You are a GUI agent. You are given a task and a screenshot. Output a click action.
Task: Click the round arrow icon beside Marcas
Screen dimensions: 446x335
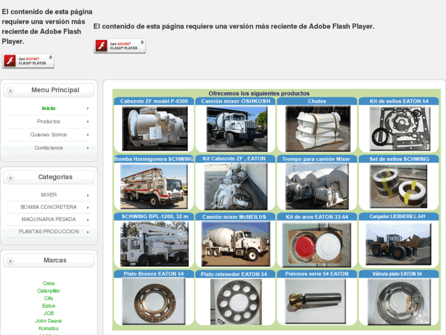(x=10, y=261)
